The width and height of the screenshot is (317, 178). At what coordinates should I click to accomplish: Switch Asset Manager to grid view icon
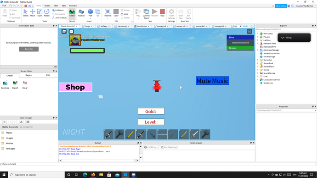(x=28, y=122)
